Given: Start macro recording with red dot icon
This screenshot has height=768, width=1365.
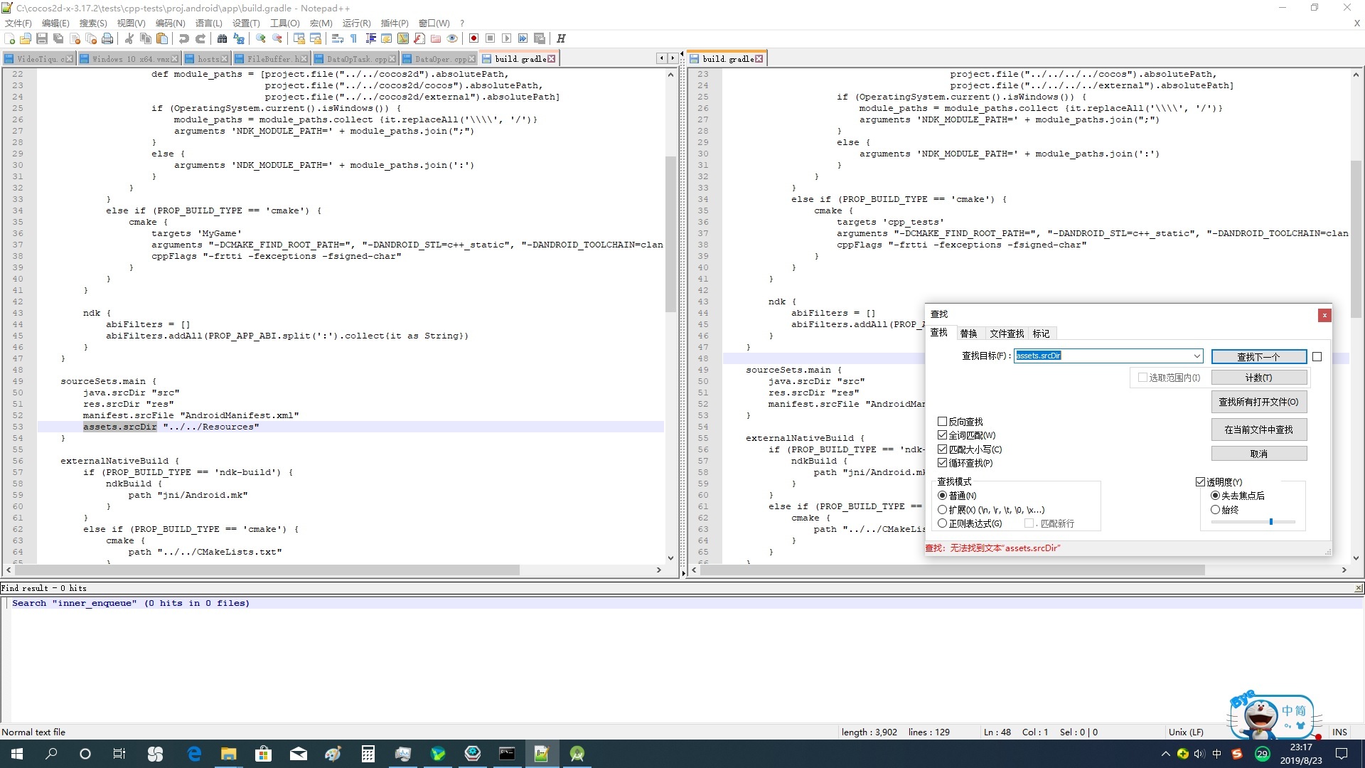Looking at the screenshot, I should (473, 38).
